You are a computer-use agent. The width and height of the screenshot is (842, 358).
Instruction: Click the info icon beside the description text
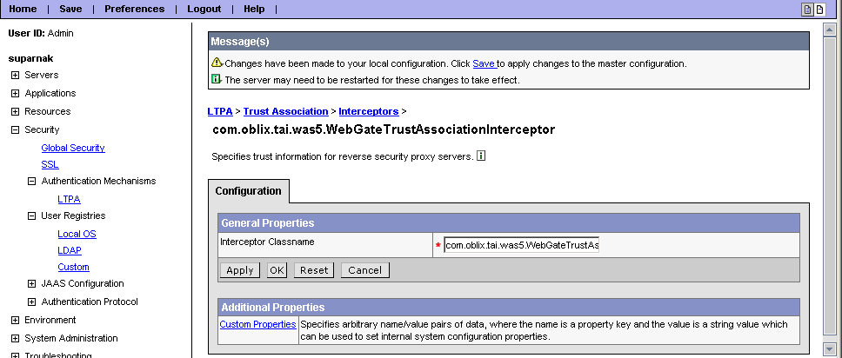point(481,156)
